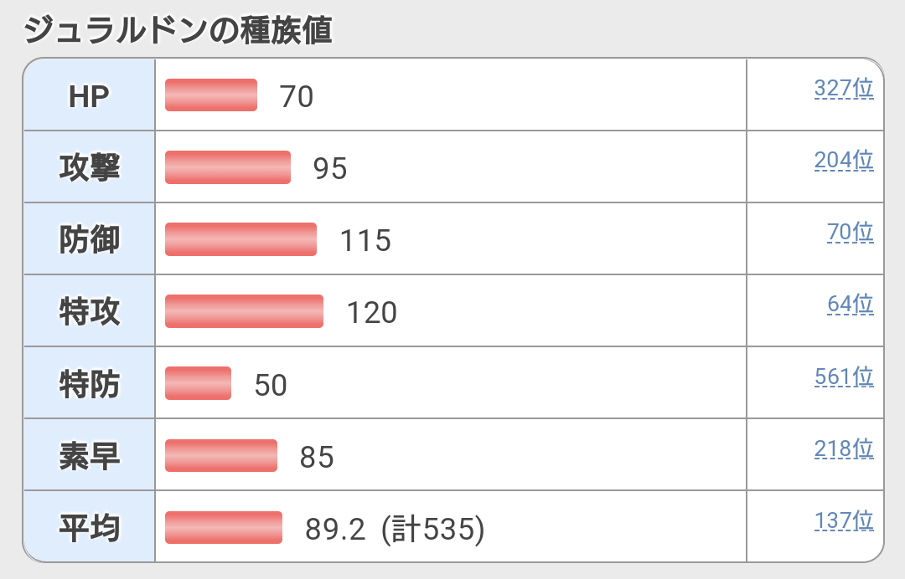Image resolution: width=905 pixels, height=579 pixels.
Task: Open the 70位 defense ranking link
Action: [x=850, y=232]
